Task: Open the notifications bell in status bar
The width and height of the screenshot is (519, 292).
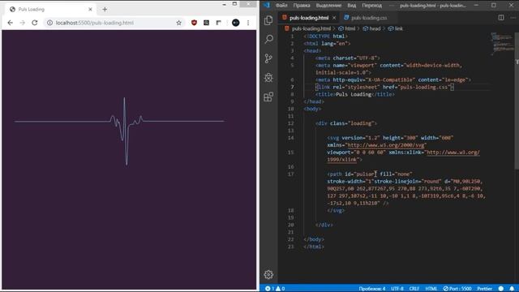Action: coord(512,289)
